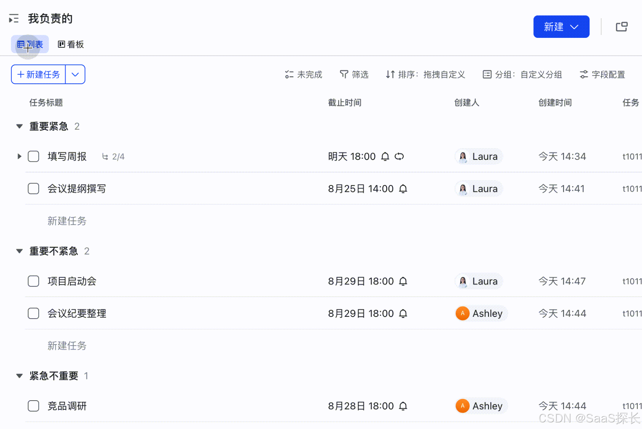Screen dimensions: 642x429
Task: Open the 竞品调研 task title
Action: tap(67, 406)
